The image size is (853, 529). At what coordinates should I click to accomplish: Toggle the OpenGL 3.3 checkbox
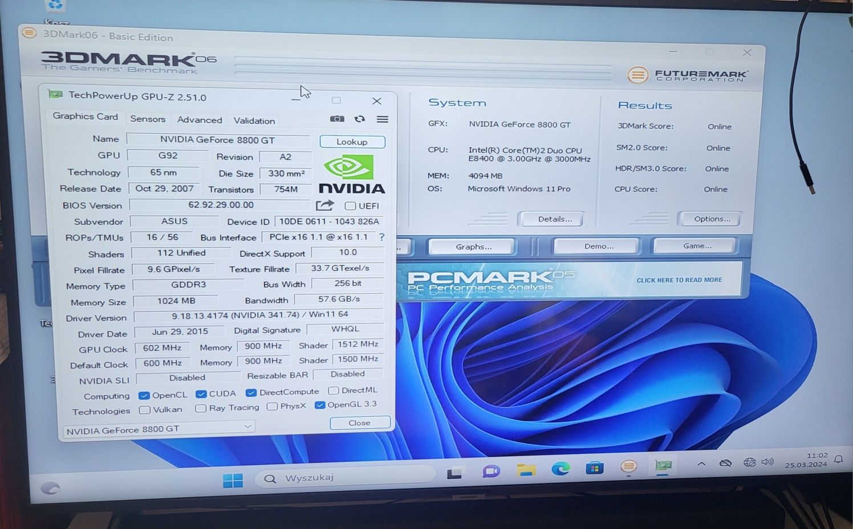pyautogui.click(x=320, y=405)
